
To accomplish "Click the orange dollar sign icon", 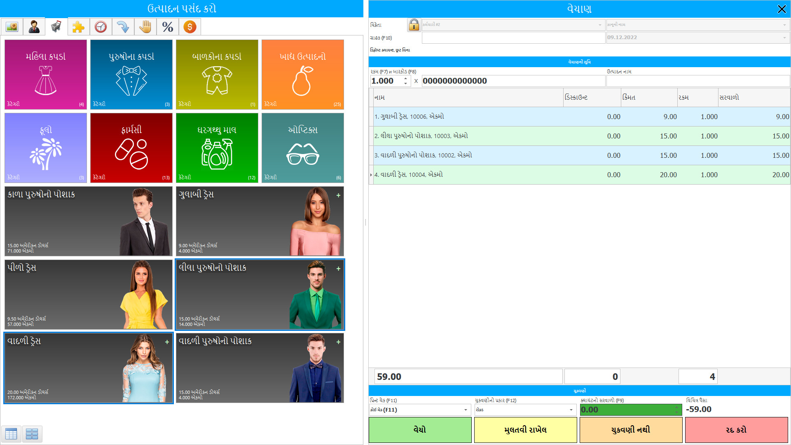I will (x=190, y=26).
